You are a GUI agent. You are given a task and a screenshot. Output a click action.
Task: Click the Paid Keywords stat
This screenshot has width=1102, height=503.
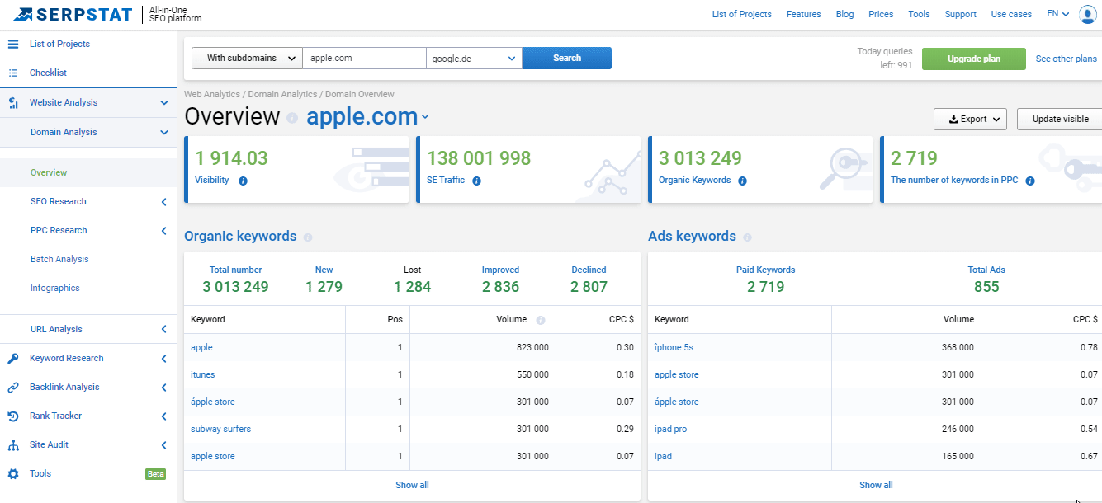[x=765, y=280]
